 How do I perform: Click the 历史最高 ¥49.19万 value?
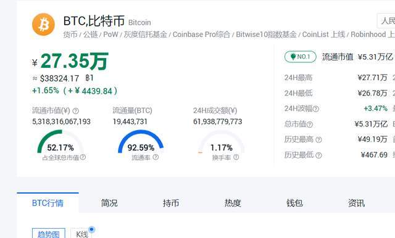(x=372, y=139)
